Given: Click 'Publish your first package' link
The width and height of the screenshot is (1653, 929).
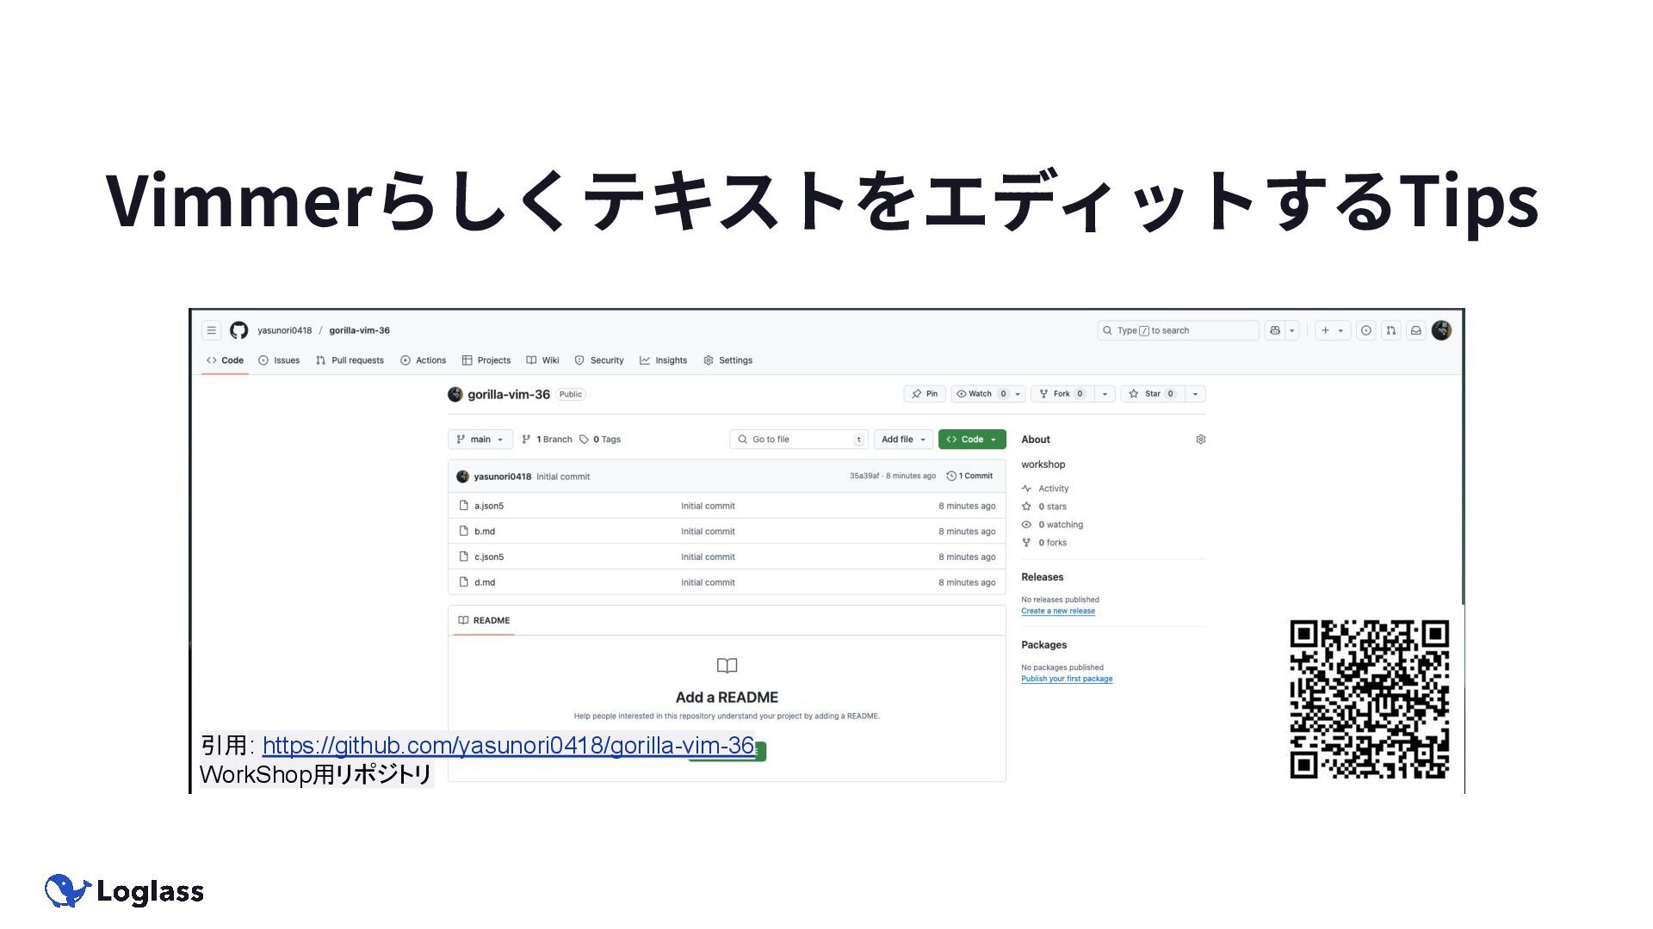Looking at the screenshot, I should point(1067,679).
